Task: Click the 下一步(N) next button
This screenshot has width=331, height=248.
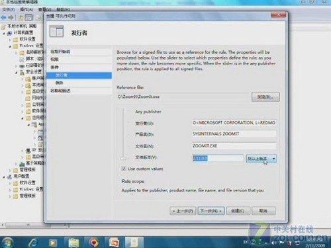Action: (211, 211)
